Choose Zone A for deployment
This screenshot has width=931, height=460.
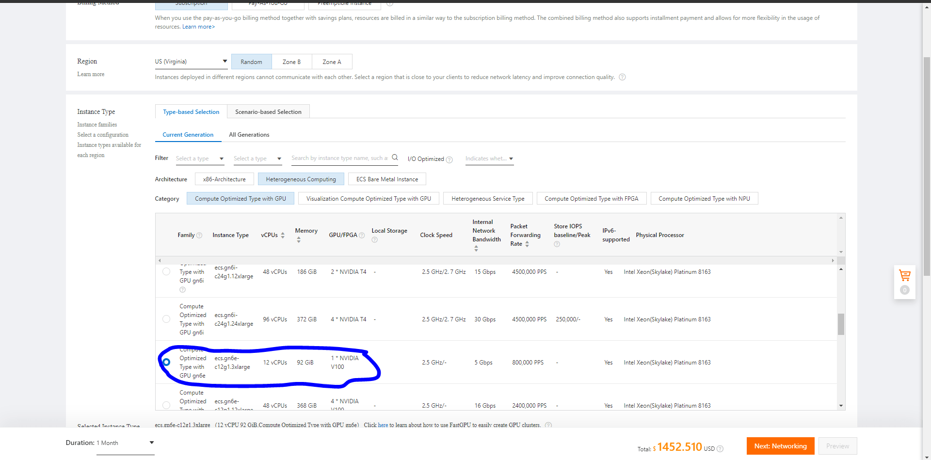click(332, 62)
